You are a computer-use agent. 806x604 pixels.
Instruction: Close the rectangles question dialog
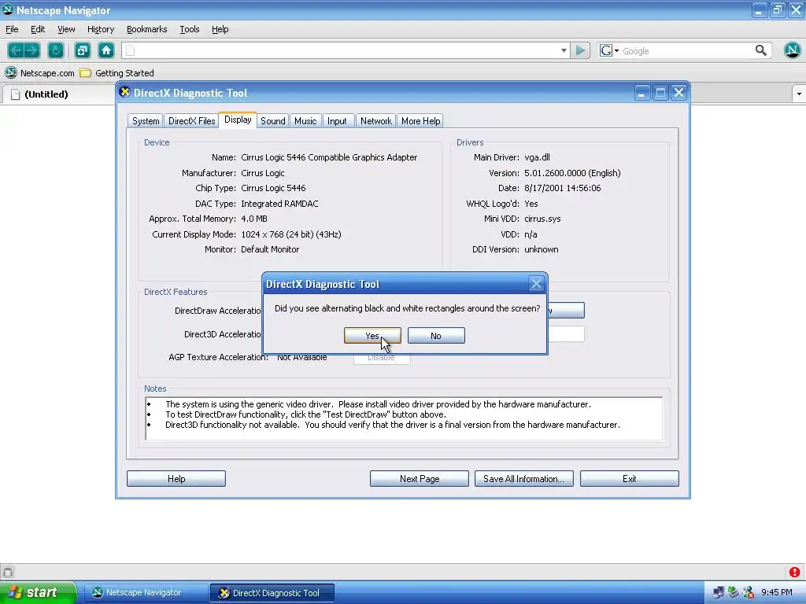[536, 283]
